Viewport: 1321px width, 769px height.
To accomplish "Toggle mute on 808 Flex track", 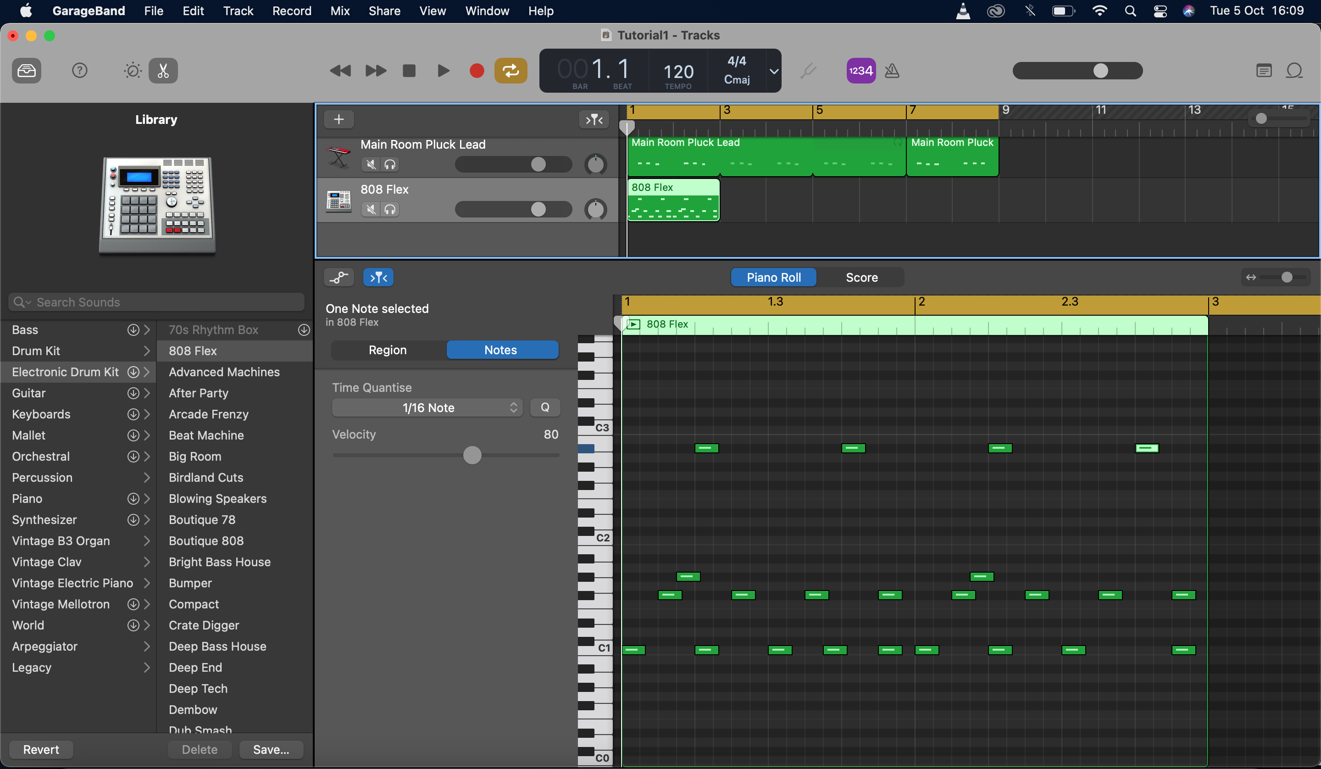I will pos(371,208).
